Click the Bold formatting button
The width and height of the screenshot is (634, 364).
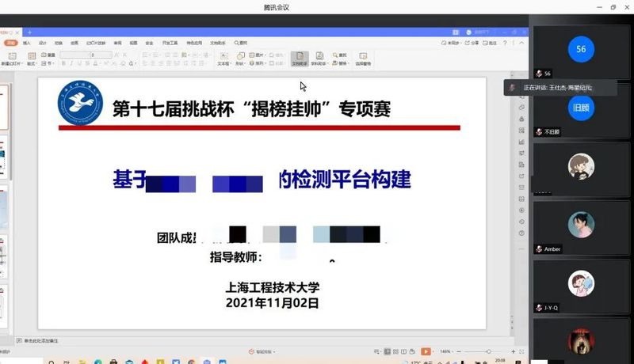click(x=63, y=63)
